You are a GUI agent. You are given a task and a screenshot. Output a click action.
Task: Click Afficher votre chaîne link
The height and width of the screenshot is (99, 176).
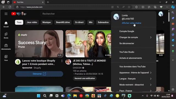[x=131, y=23]
